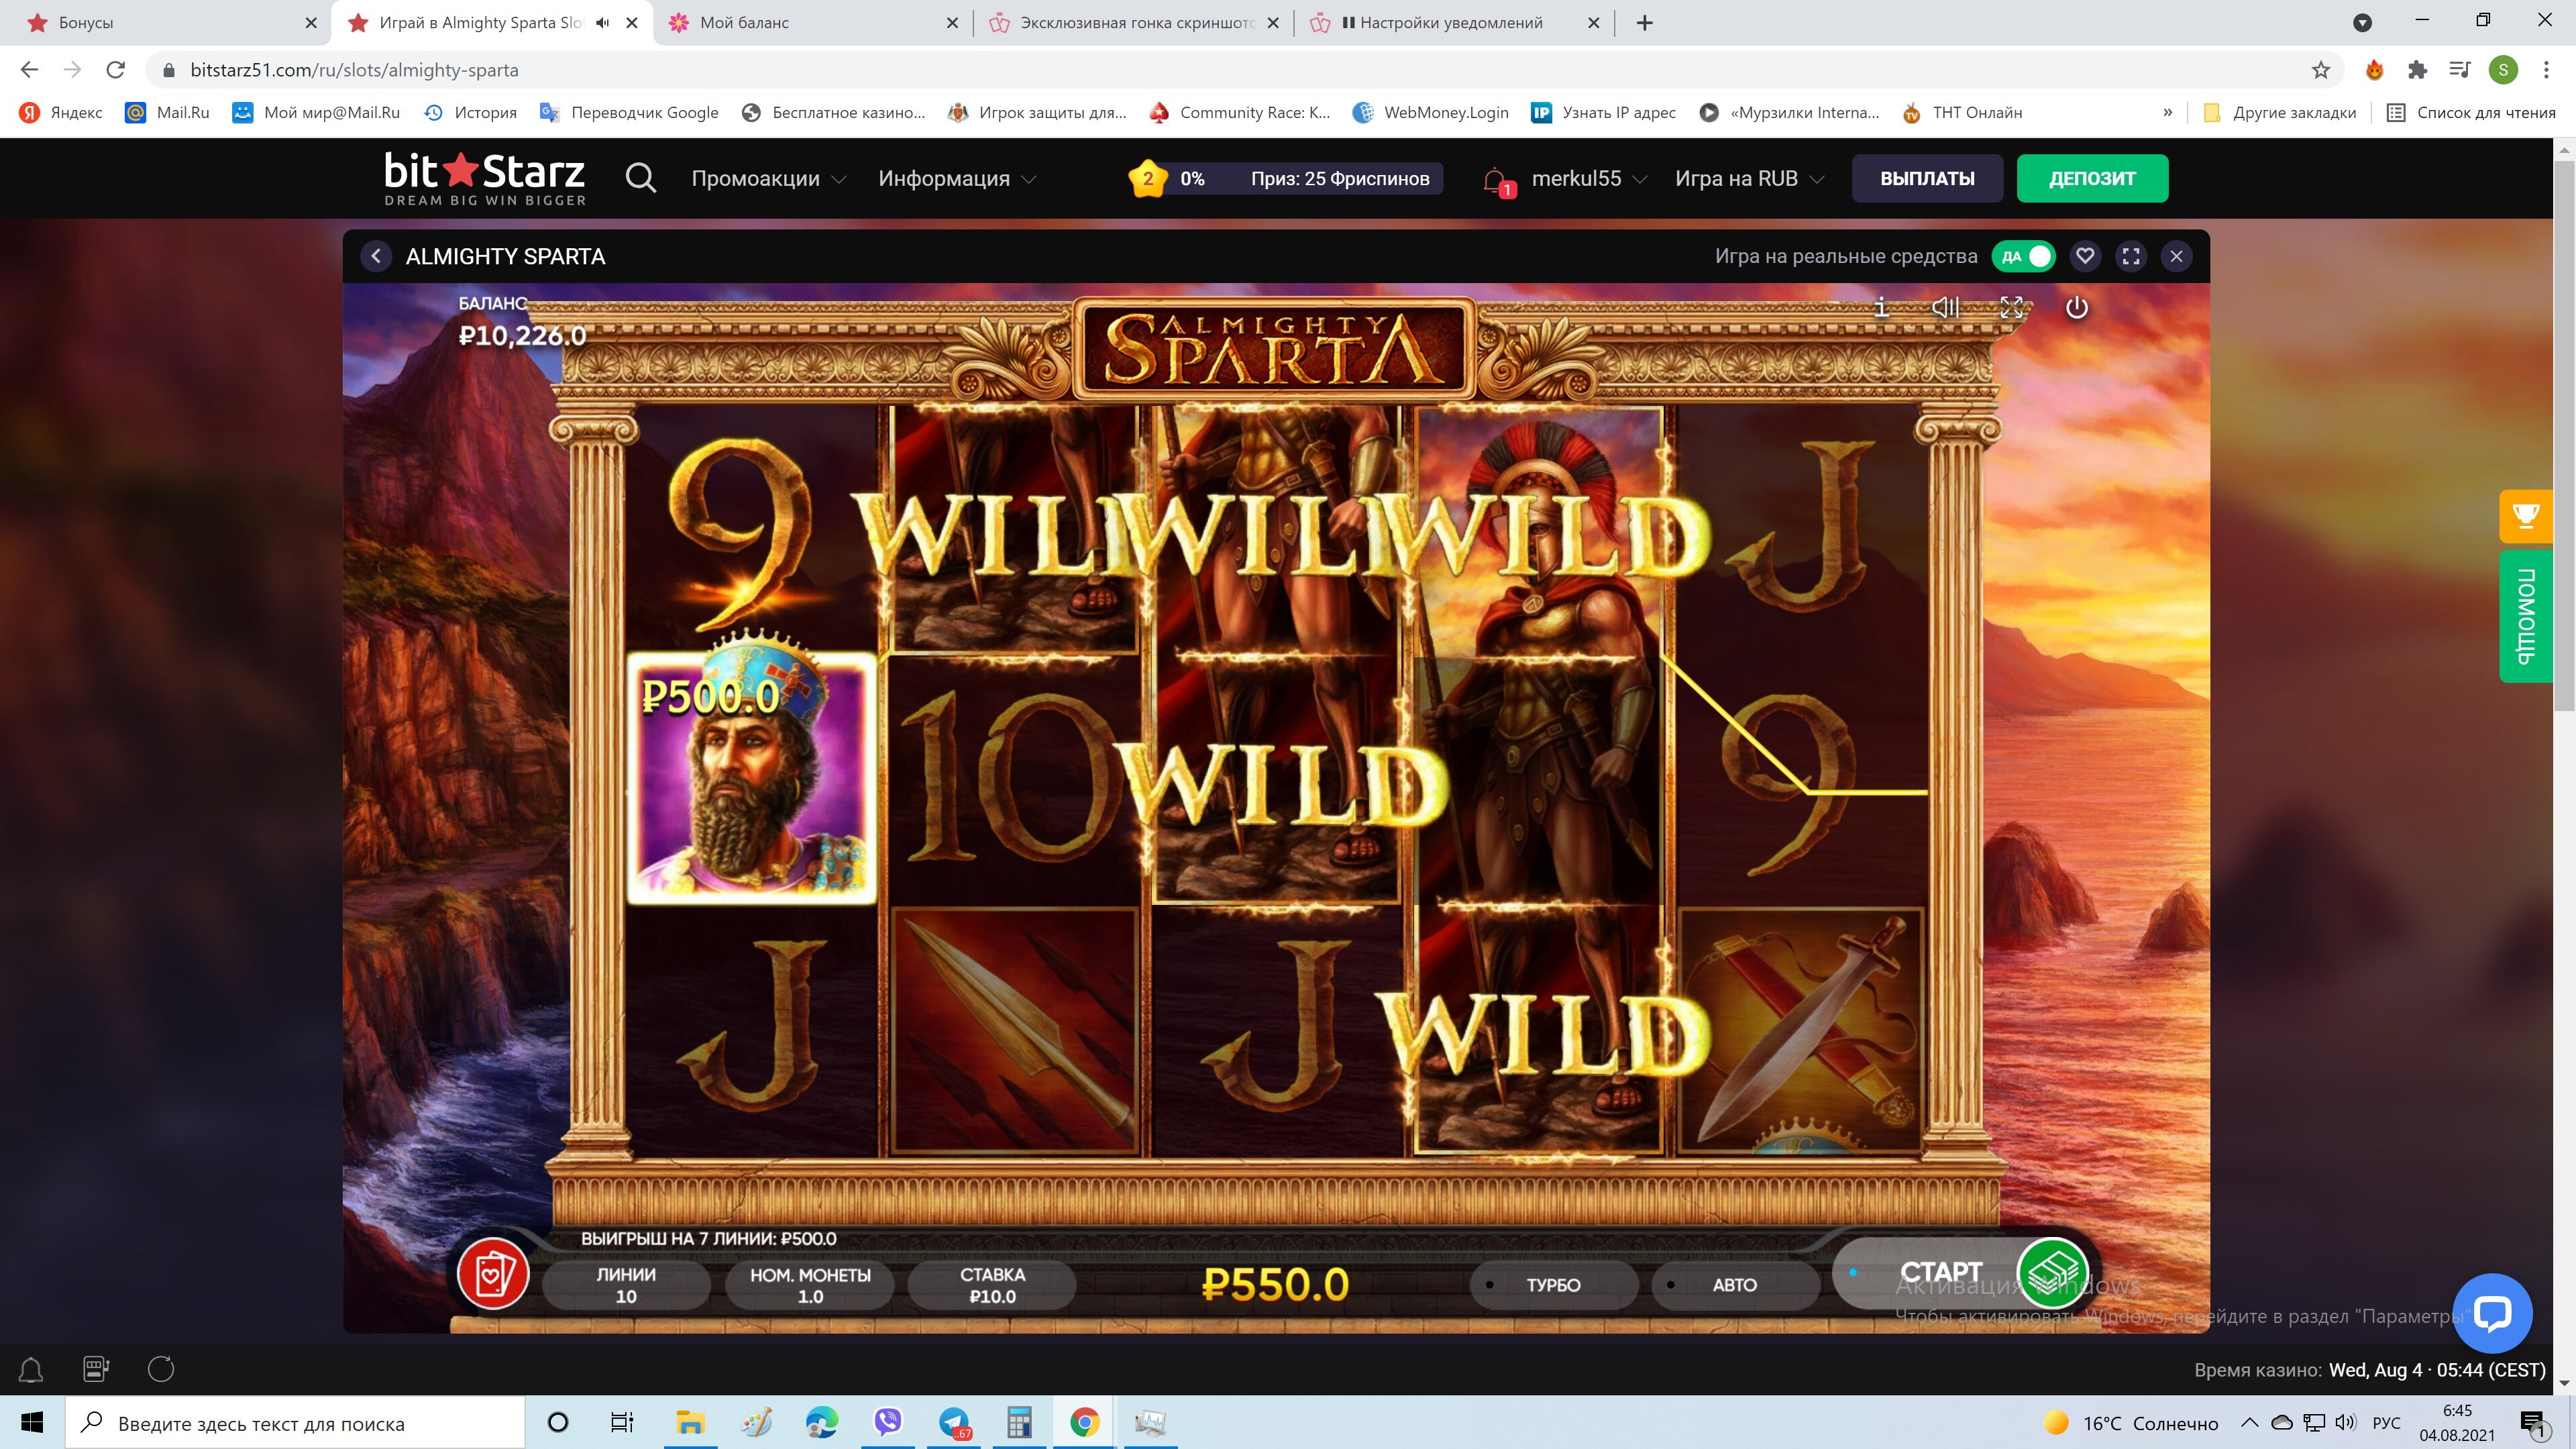Open the orange trophy side tab
The width and height of the screenshot is (2576, 1449).
2525,516
